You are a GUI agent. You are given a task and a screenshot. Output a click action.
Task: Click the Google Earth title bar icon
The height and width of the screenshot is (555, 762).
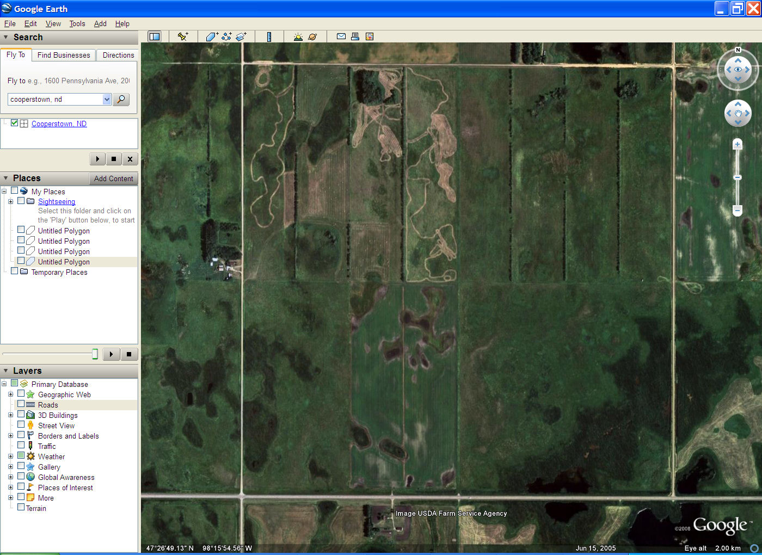tap(7, 8)
